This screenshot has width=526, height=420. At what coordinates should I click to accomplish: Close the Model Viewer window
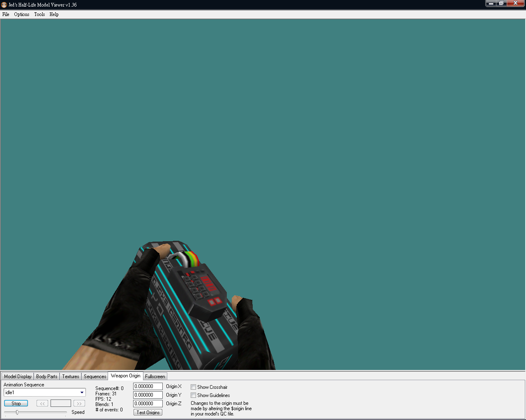[515, 3]
